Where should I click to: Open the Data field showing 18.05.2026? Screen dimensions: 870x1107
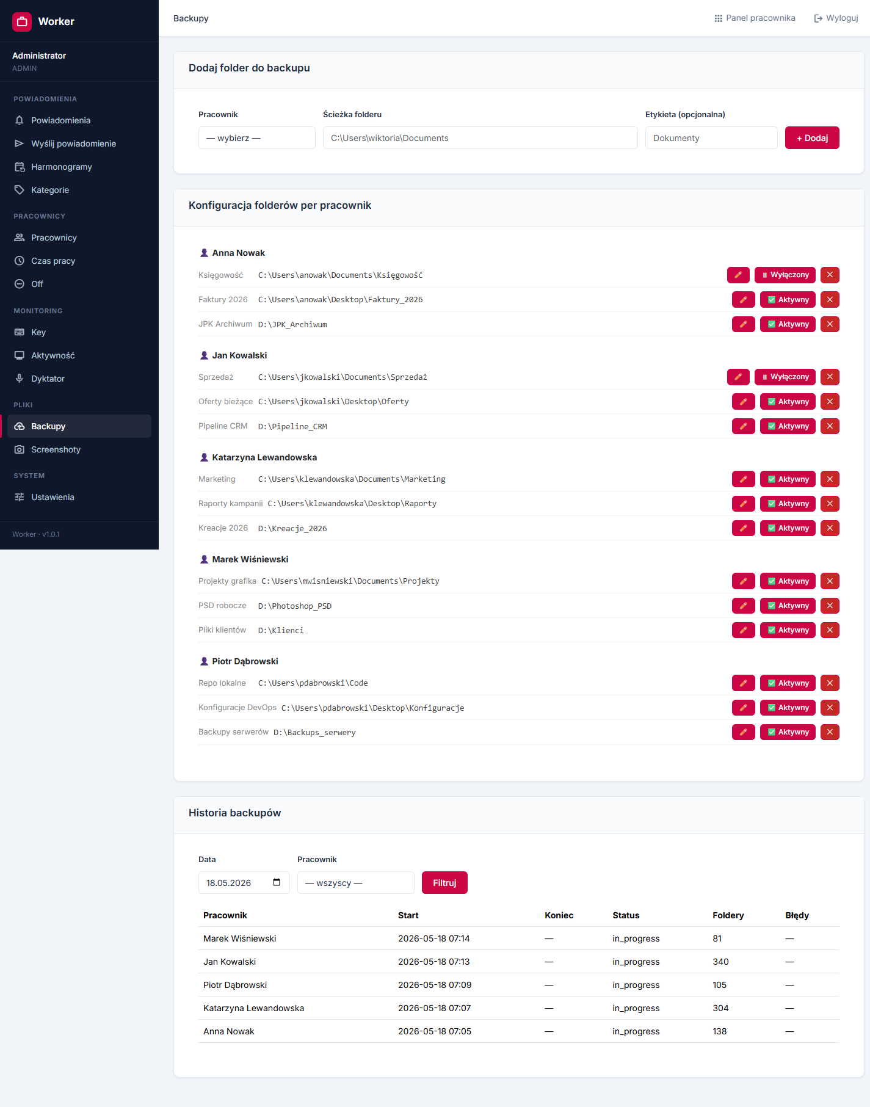click(244, 883)
